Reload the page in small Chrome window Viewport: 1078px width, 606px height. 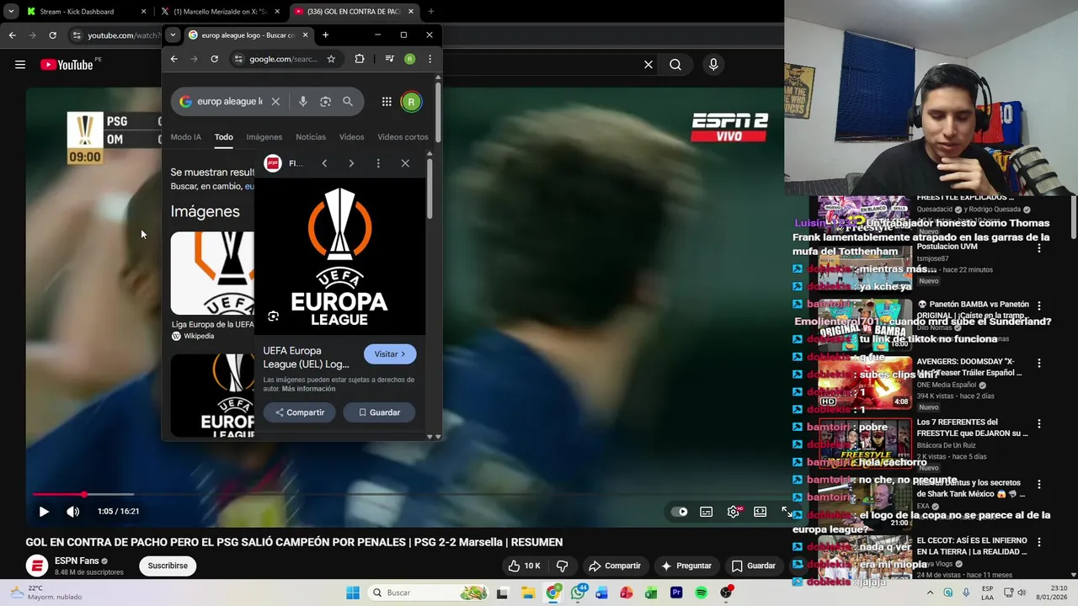coord(214,59)
